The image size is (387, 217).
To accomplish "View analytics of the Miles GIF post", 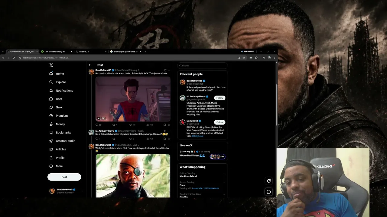I will 149,125.
